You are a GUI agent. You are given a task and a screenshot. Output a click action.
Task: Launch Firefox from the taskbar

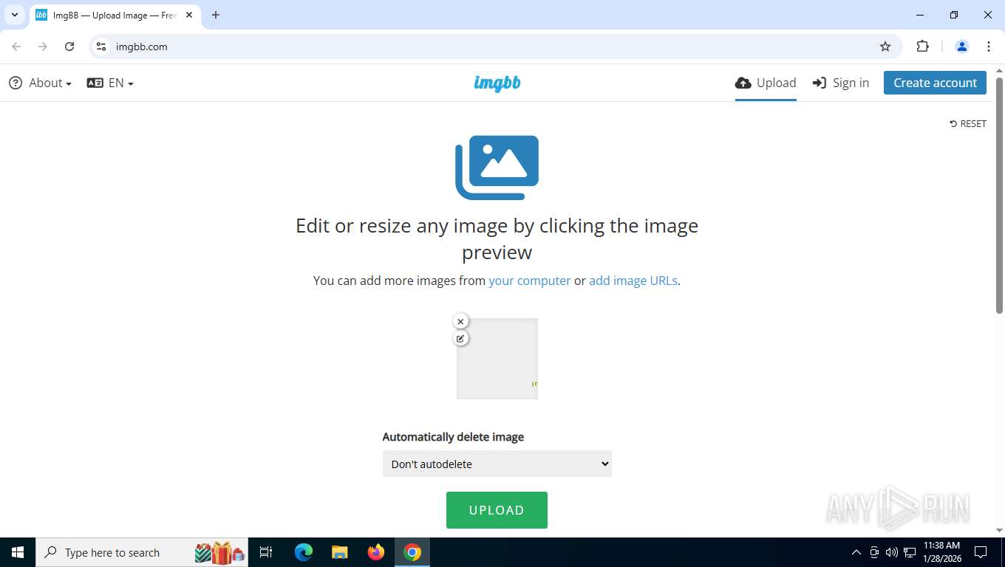click(376, 552)
